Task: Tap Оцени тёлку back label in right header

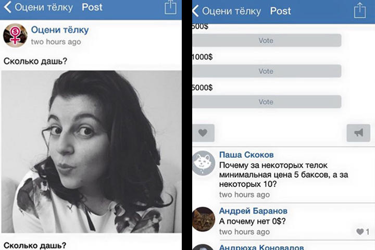Action: 231,11
